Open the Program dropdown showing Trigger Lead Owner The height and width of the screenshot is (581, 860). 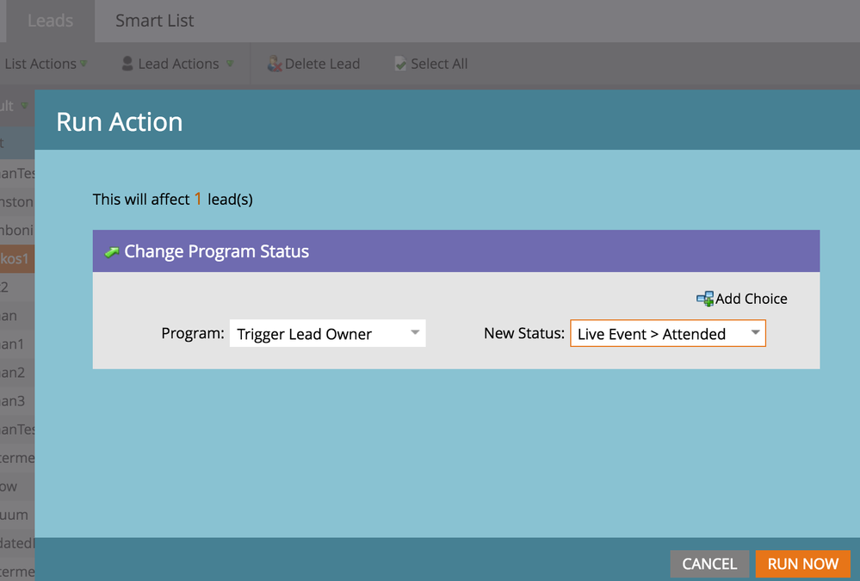coord(327,334)
